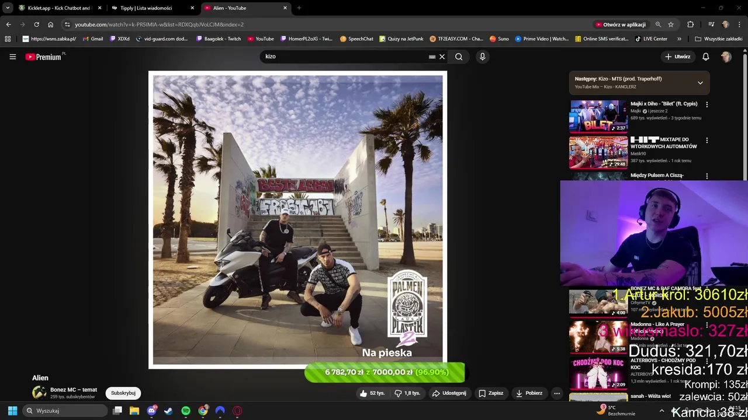Open Alterboys Chodźmy Pod Koc thumbnail

[598, 373]
